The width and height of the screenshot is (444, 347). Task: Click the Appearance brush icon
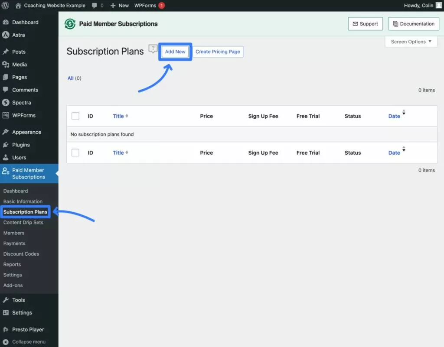6,132
